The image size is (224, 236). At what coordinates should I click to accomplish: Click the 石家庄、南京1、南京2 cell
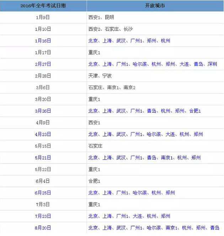tap(112, 88)
